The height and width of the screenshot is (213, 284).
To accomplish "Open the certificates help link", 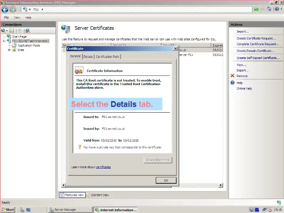I will pos(103,167).
